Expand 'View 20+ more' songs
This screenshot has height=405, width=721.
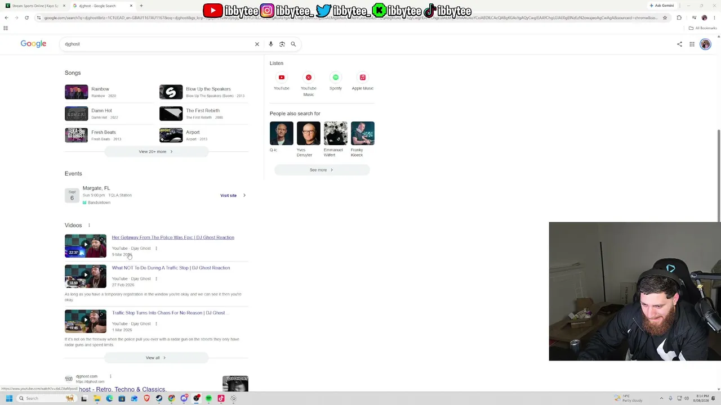point(156,151)
